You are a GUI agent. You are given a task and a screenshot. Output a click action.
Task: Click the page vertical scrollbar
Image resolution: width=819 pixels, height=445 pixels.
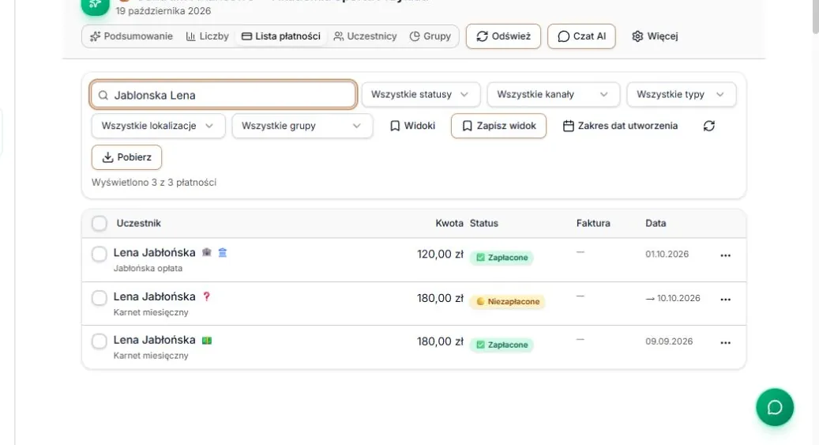(815, 16)
